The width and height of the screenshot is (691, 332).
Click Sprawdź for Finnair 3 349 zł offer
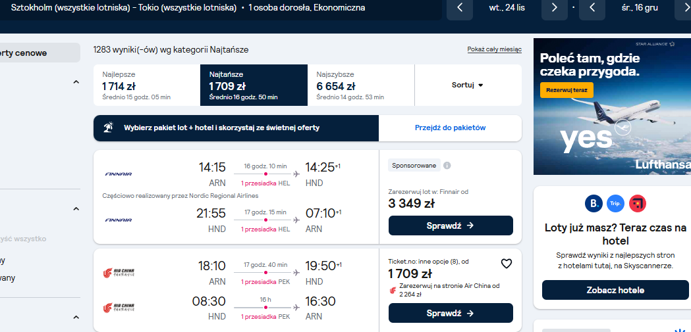point(451,225)
